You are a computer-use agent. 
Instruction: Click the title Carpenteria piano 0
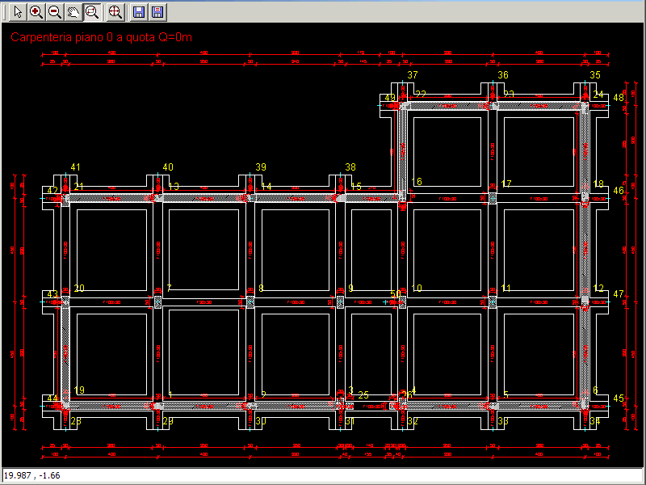(x=101, y=37)
